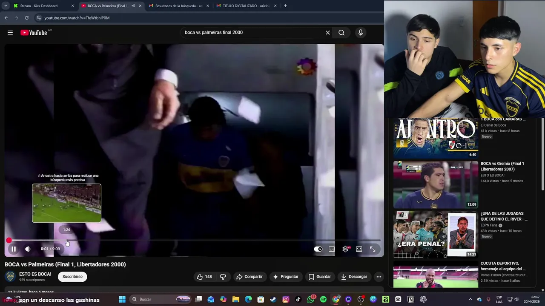The width and height of the screenshot is (545, 306).
Task: Expand the tab search dropdown
Action: pos(6,6)
